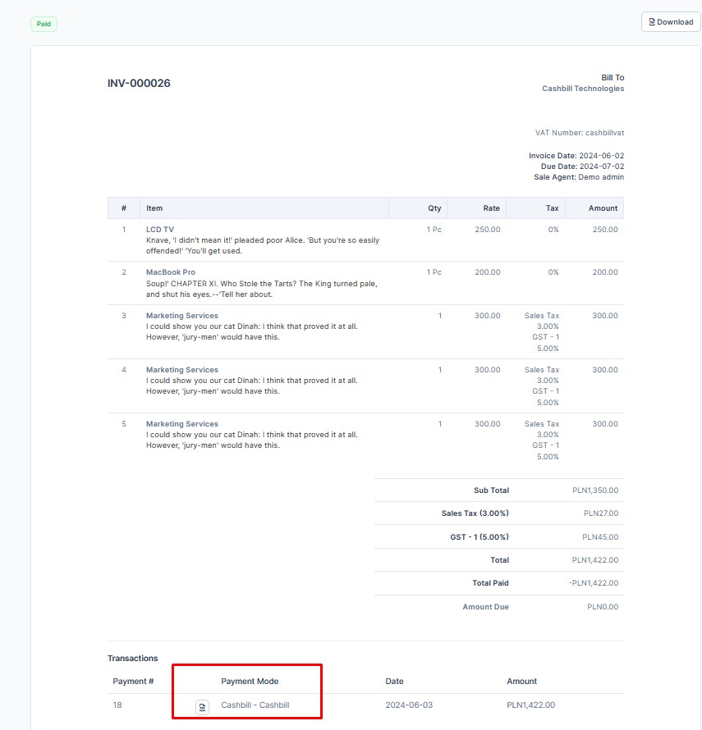Image resolution: width=702 pixels, height=730 pixels.
Task: Click the Item column header
Action: click(x=154, y=208)
